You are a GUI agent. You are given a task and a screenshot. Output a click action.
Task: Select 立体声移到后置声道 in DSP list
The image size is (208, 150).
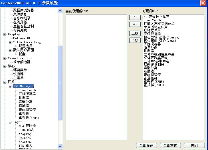[159, 54]
